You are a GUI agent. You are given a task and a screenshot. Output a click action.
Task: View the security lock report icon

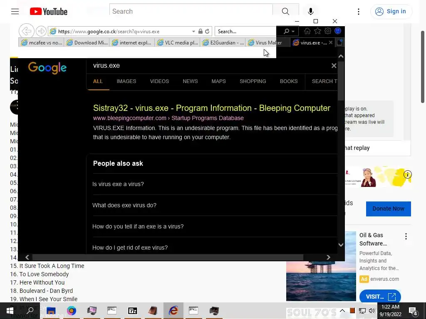201,32
